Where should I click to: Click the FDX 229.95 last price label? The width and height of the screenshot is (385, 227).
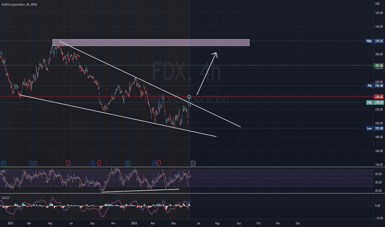(375, 103)
